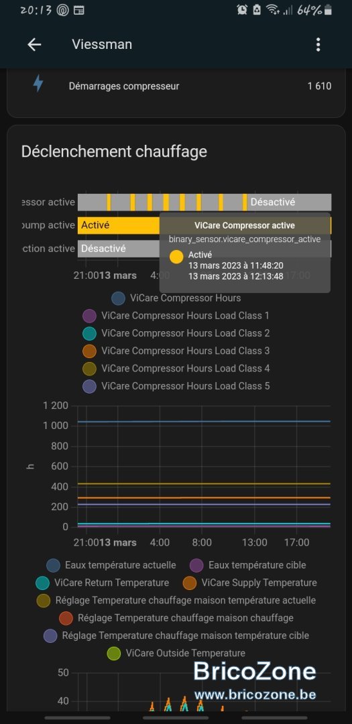Toggle ViCare Compressor Hours Load Class 5 series
352x724 pixels.
click(x=176, y=386)
